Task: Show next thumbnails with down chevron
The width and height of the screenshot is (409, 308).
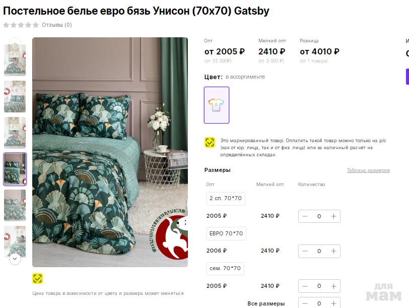Action: click(x=15, y=259)
